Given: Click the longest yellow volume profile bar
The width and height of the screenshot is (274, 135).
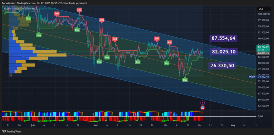Looking at the screenshot, I should [51, 55].
